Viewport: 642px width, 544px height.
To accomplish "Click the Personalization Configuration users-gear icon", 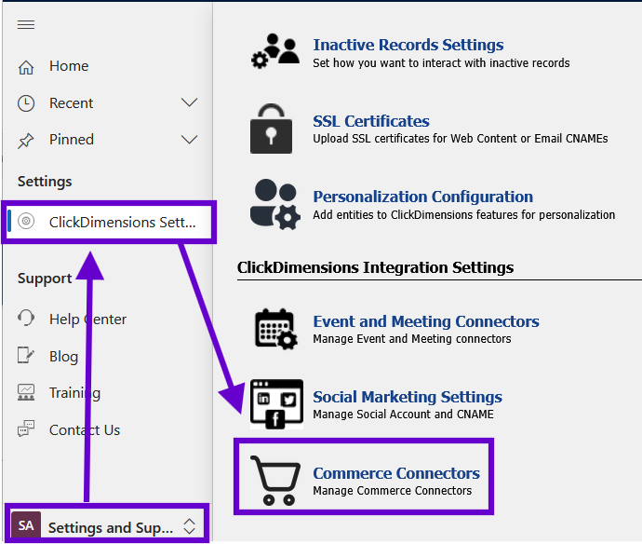I will tap(274, 205).
